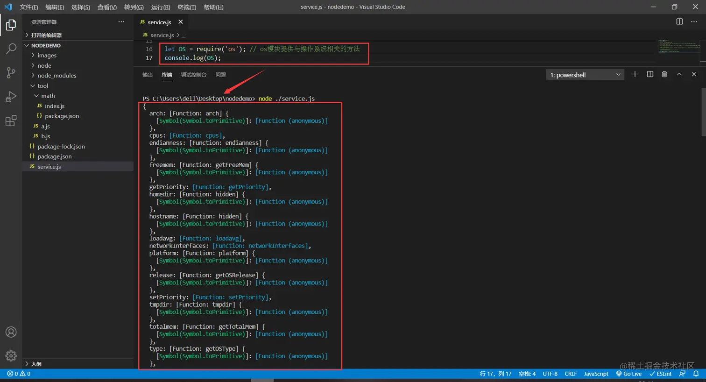Select language mode JavaScript

click(596, 374)
